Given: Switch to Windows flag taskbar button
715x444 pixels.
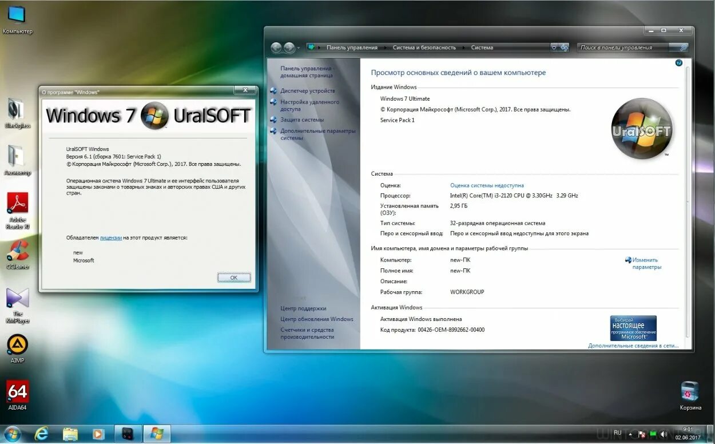Looking at the screenshot, I should point(157,434).
